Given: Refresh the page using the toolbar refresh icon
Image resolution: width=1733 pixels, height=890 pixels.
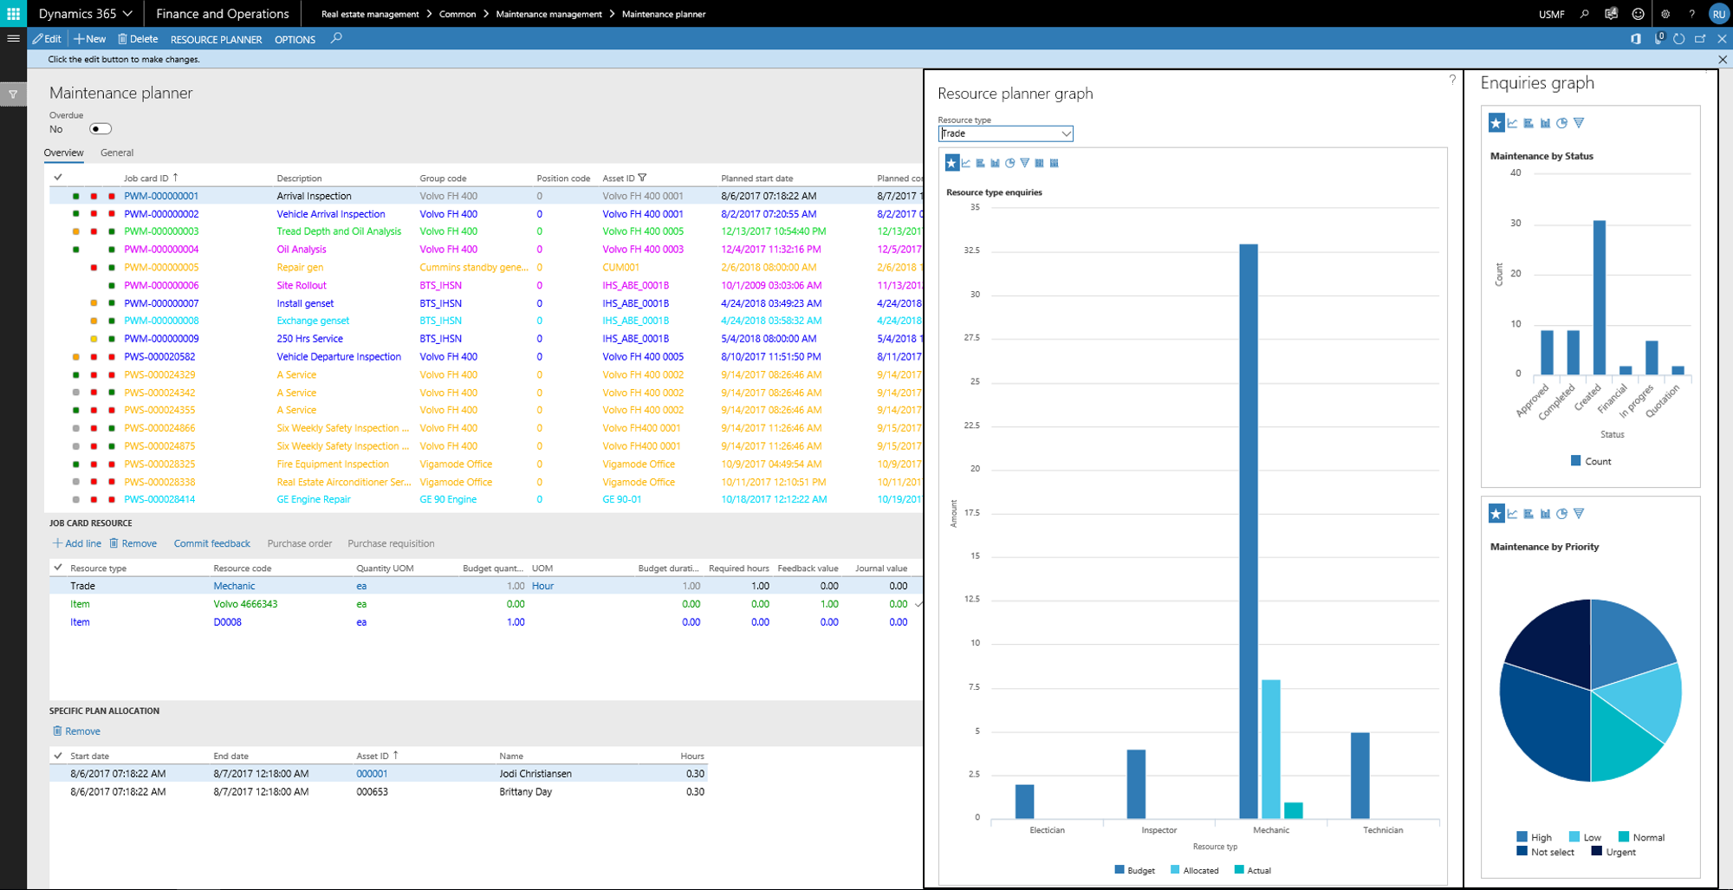Looking at the screenshot, I should [x=1678, y=38].
